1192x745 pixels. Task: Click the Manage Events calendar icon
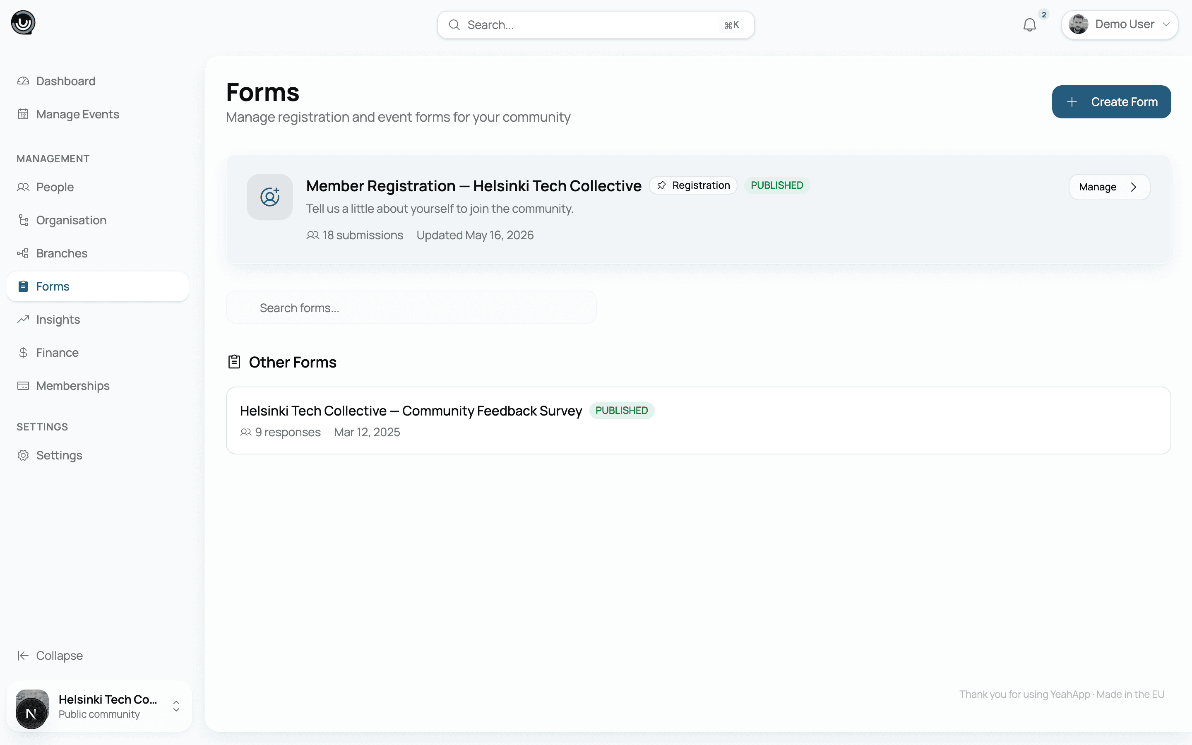[x=23, y=114]
